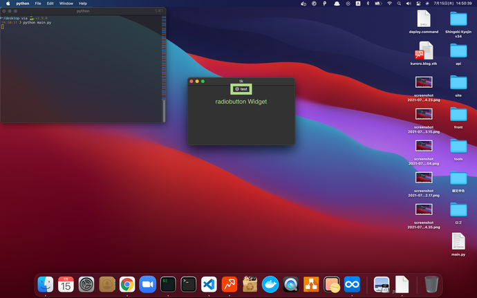Open the pill icon app in Dock
This screenshot has width=477, height=298.
coord(332,284)
